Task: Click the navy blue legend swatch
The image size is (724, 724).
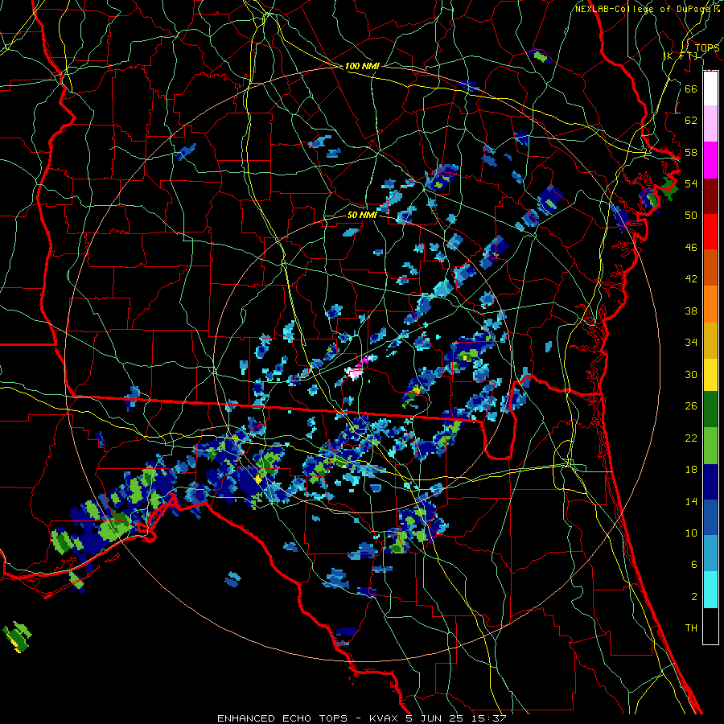Action: tap(710, 482)
